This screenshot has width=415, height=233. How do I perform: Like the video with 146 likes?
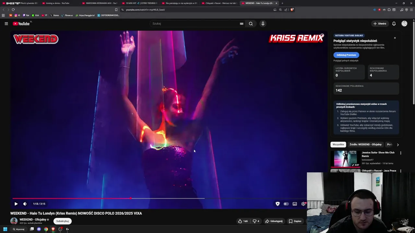coord(243,221)
